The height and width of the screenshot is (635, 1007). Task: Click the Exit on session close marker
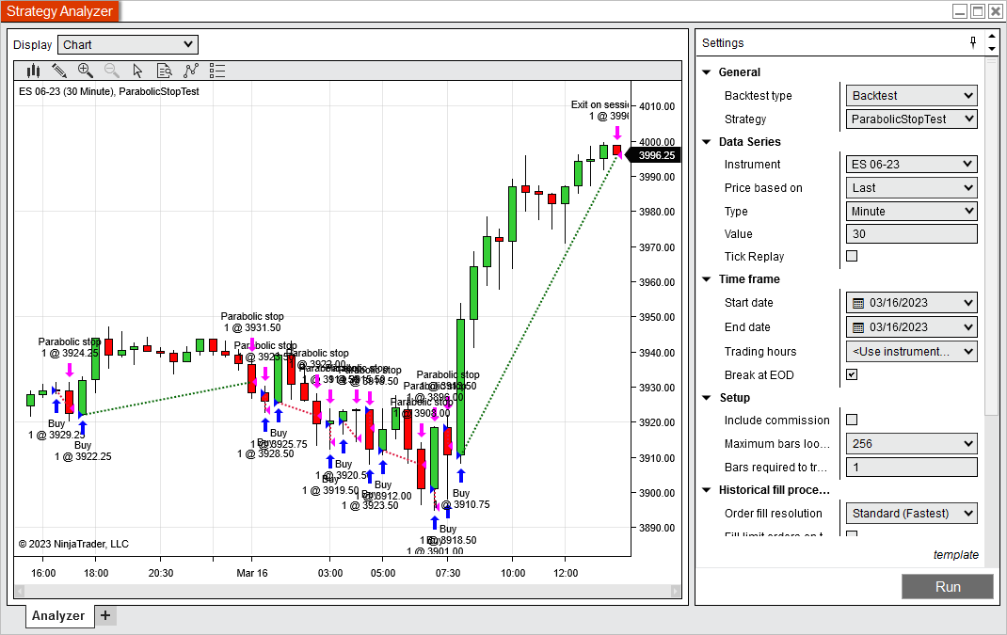click(617, 133)
